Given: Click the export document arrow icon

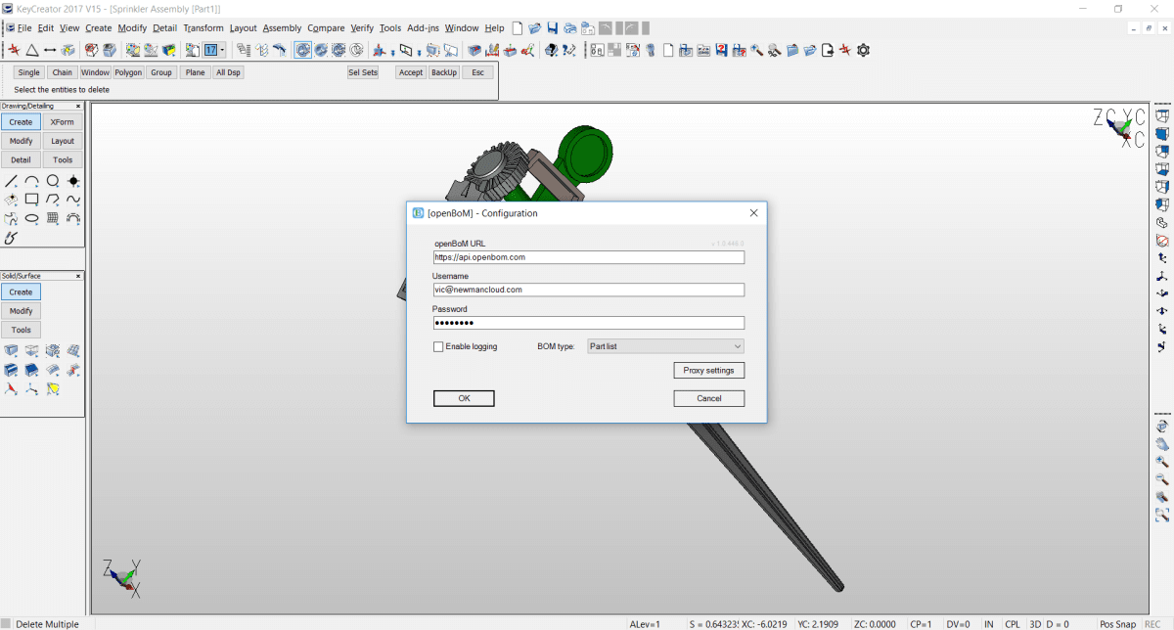Looking at the screenshot, I should pyautogui.click(x=828, y=50).
